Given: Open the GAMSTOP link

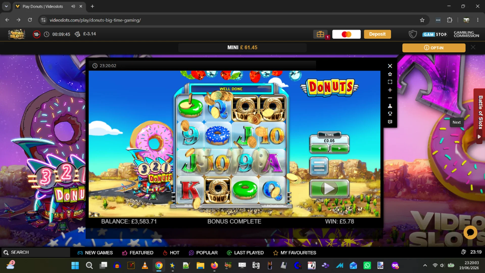Looking at the screenshot, I should point(435,34).
